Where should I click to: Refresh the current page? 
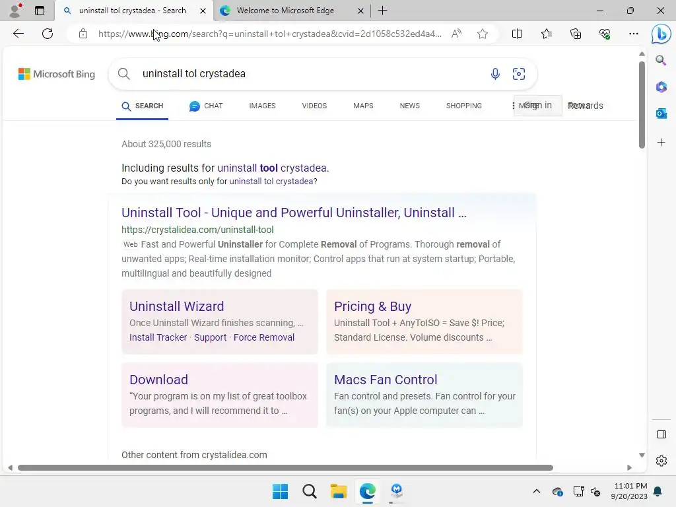(x=48, y=34)
